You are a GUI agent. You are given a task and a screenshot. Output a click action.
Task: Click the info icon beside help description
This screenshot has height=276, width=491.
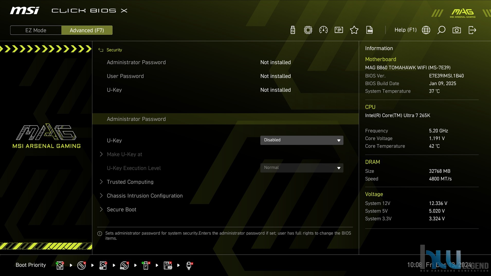click(x=100, y=234)
